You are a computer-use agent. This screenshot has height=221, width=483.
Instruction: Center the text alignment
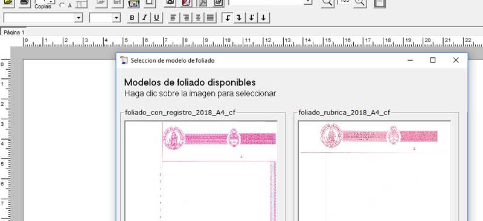coord(198,18)
